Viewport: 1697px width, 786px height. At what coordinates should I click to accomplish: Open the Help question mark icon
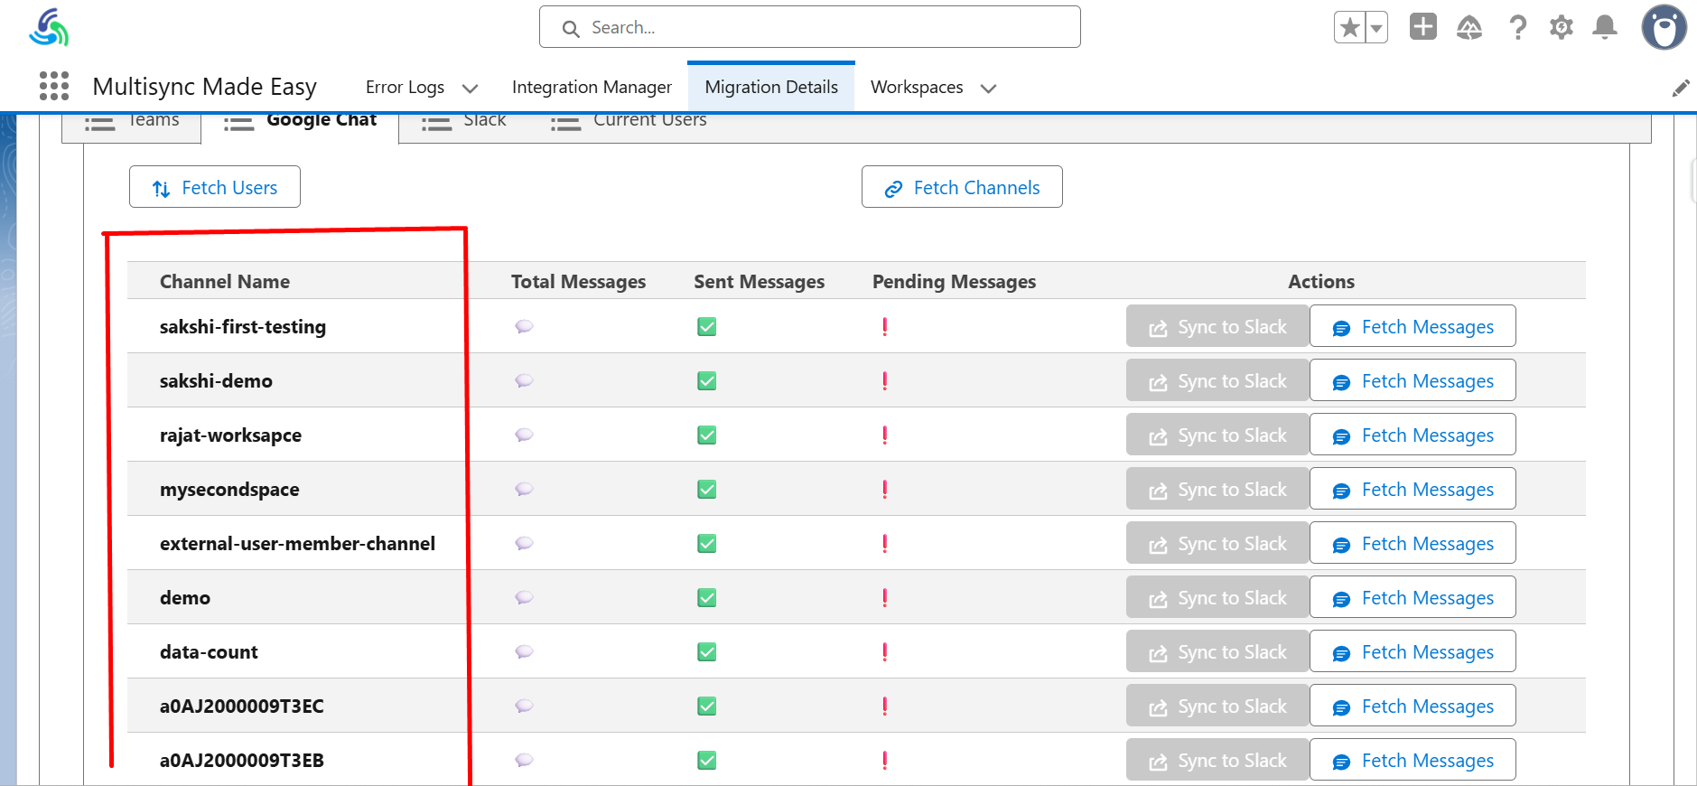click(x=1518, y=27)
